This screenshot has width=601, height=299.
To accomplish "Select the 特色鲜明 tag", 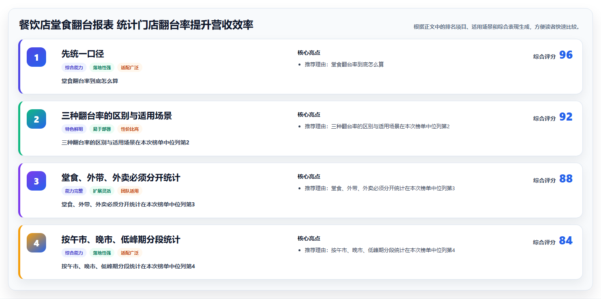I will pos(74,129).
